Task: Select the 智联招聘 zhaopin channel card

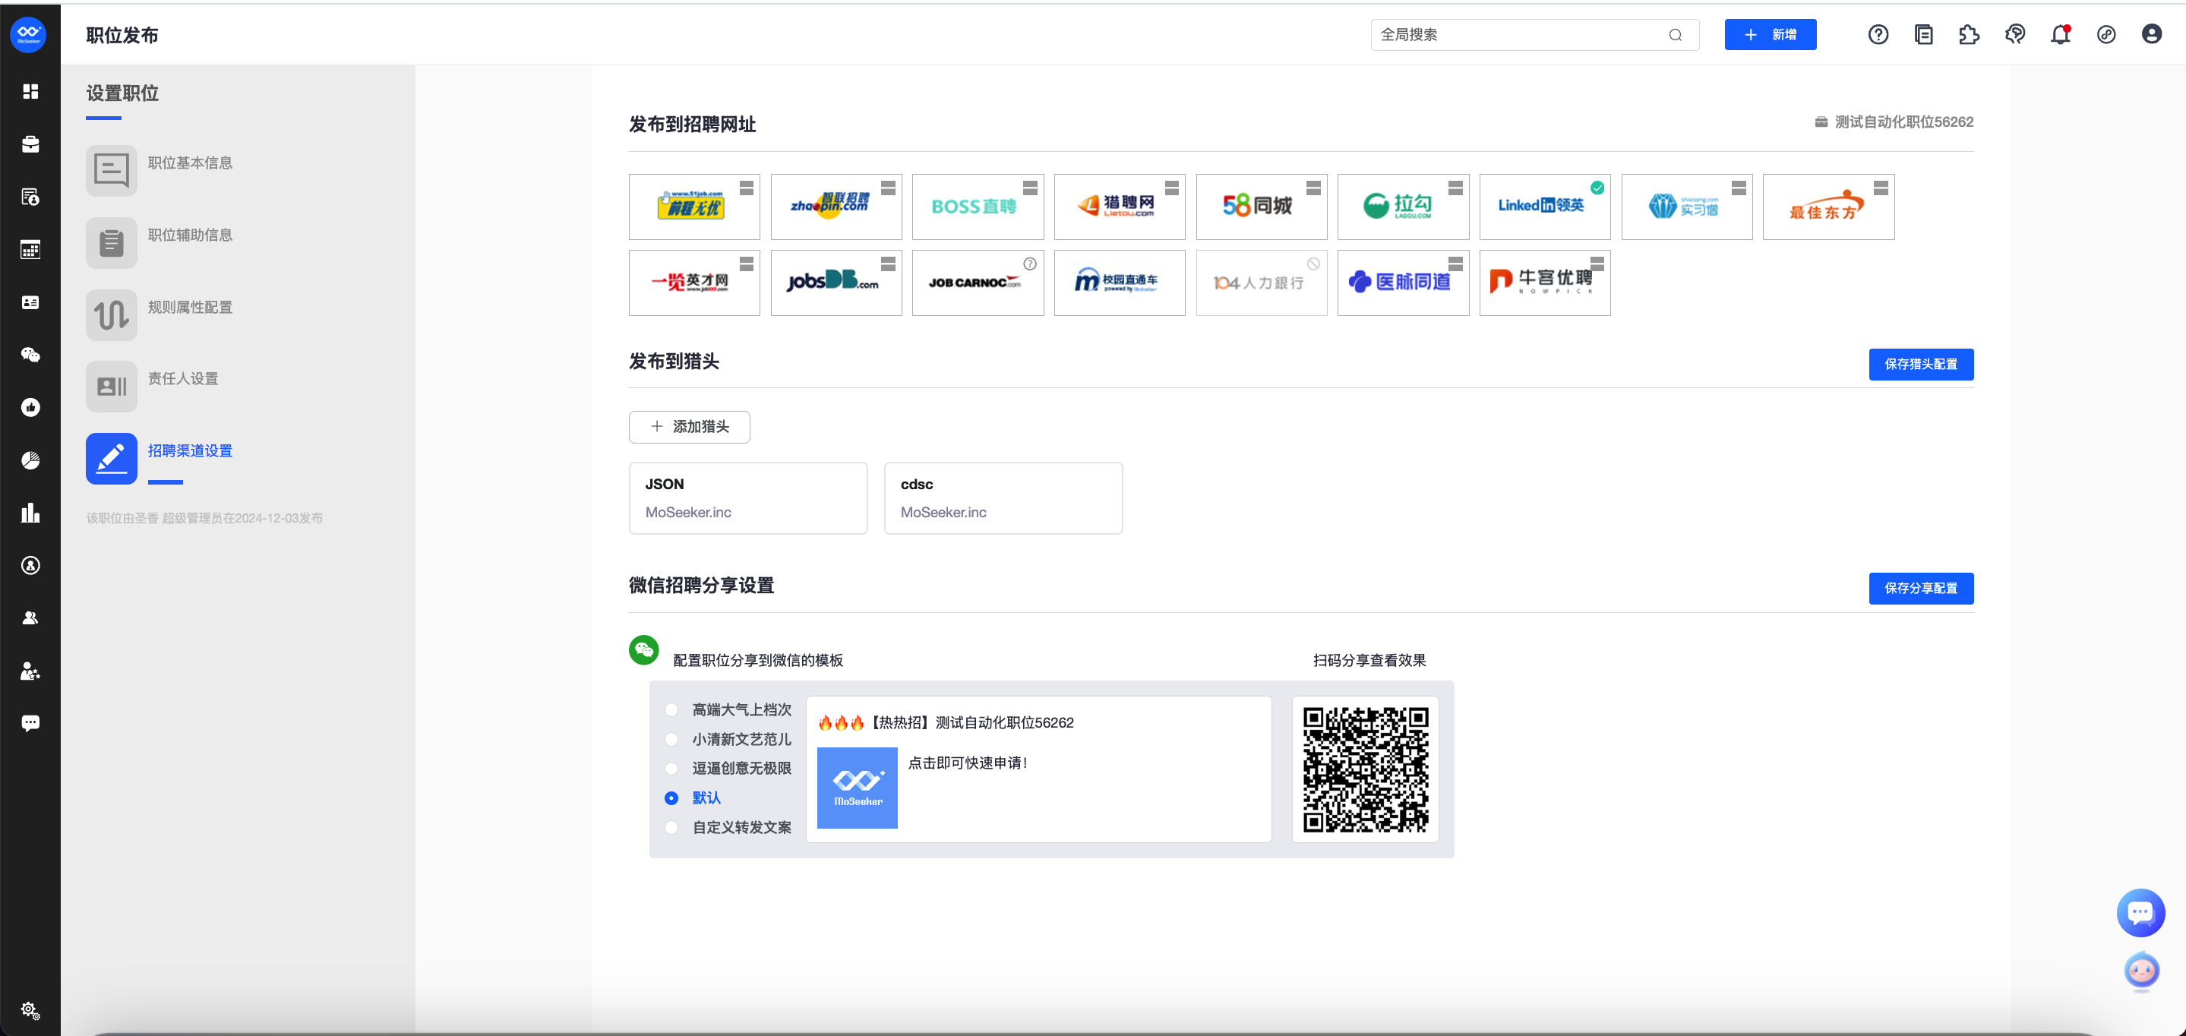Action: tap(836, 207)
